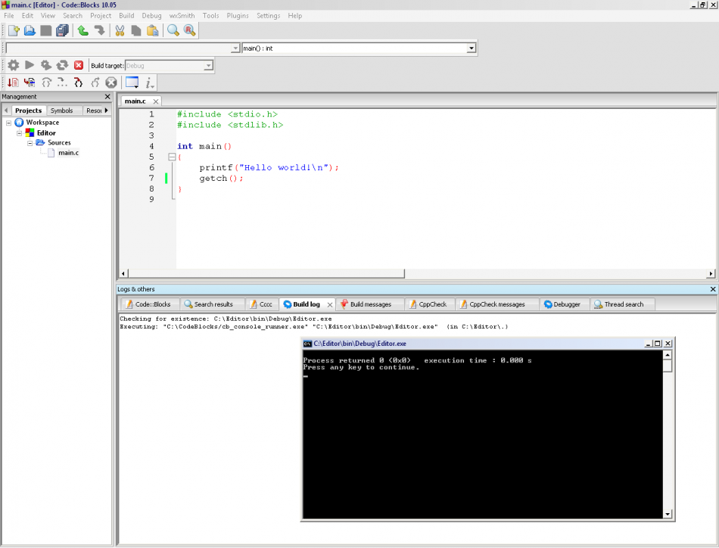Image resolution: width=719 pixels, height=548 pixels.
Task: Open the Build target dropdown
Action: point(208,66)
